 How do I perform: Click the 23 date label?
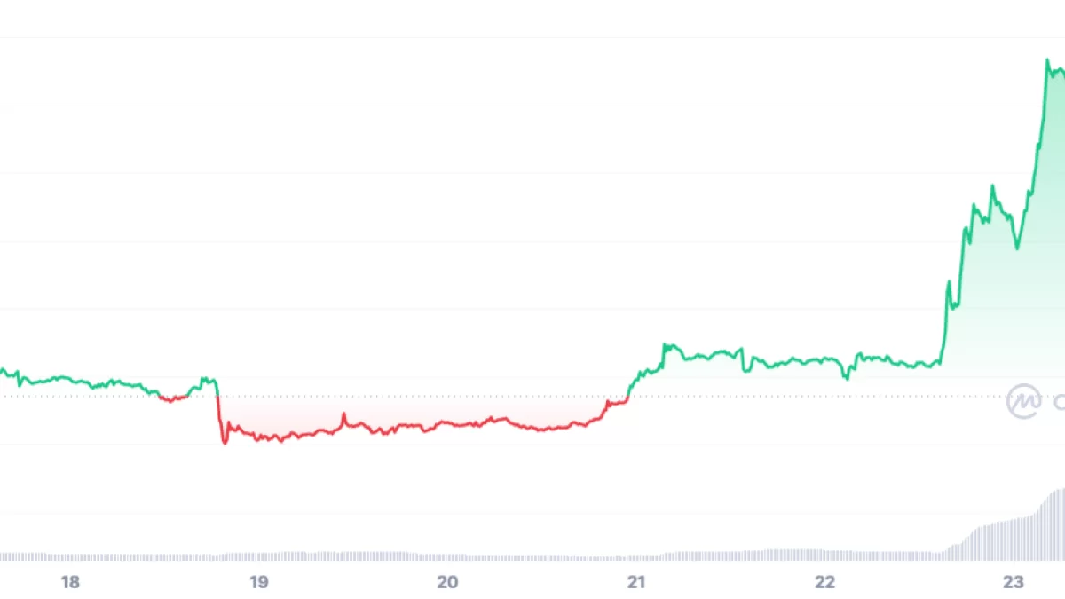pos(1014,582)
